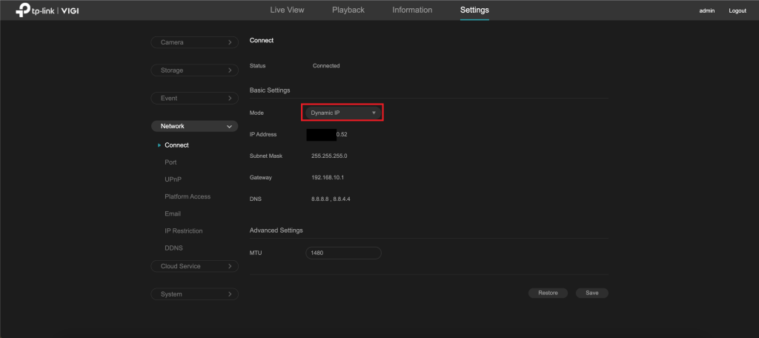Log out using the Logout link
This screenshot has width=759, height=338.
point(738,10)
